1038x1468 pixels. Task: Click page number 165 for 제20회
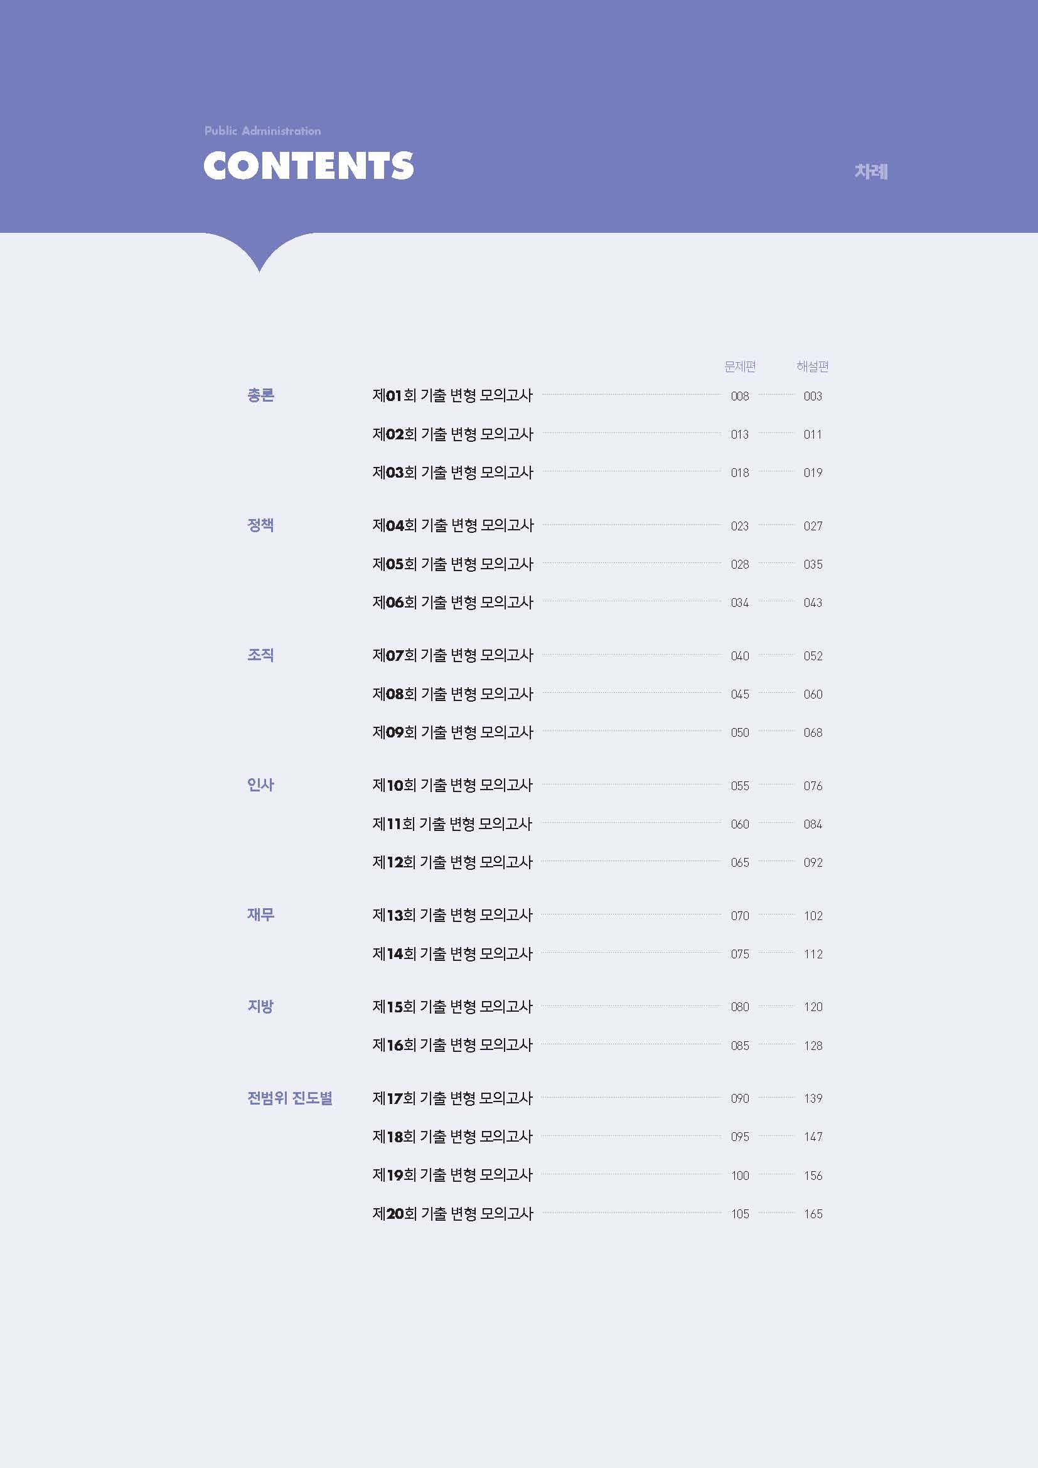pyautogui.click(x=813, y=1214)
